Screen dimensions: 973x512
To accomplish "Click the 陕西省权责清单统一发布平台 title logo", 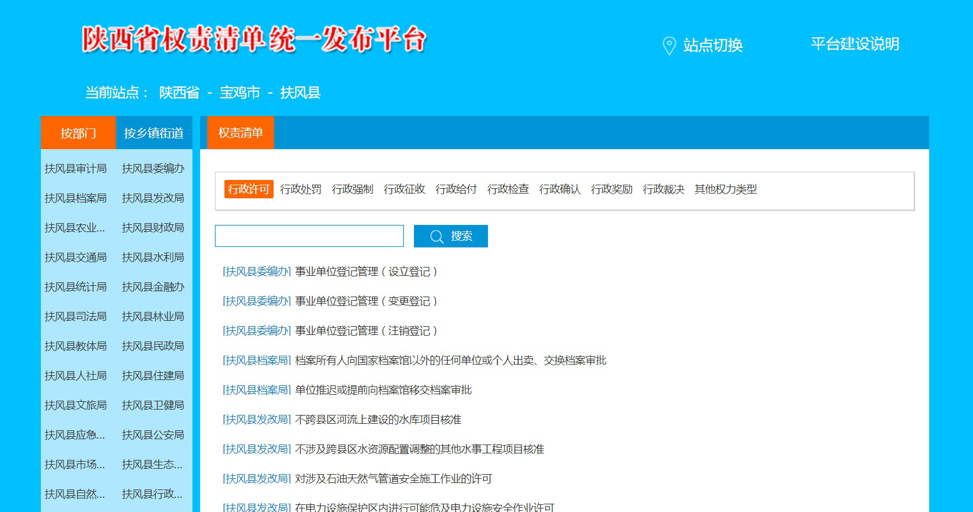I will (x=254, y=40).
